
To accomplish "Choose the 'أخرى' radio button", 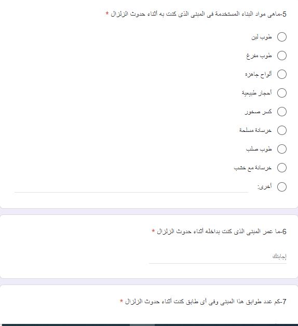I will [282, 187].
